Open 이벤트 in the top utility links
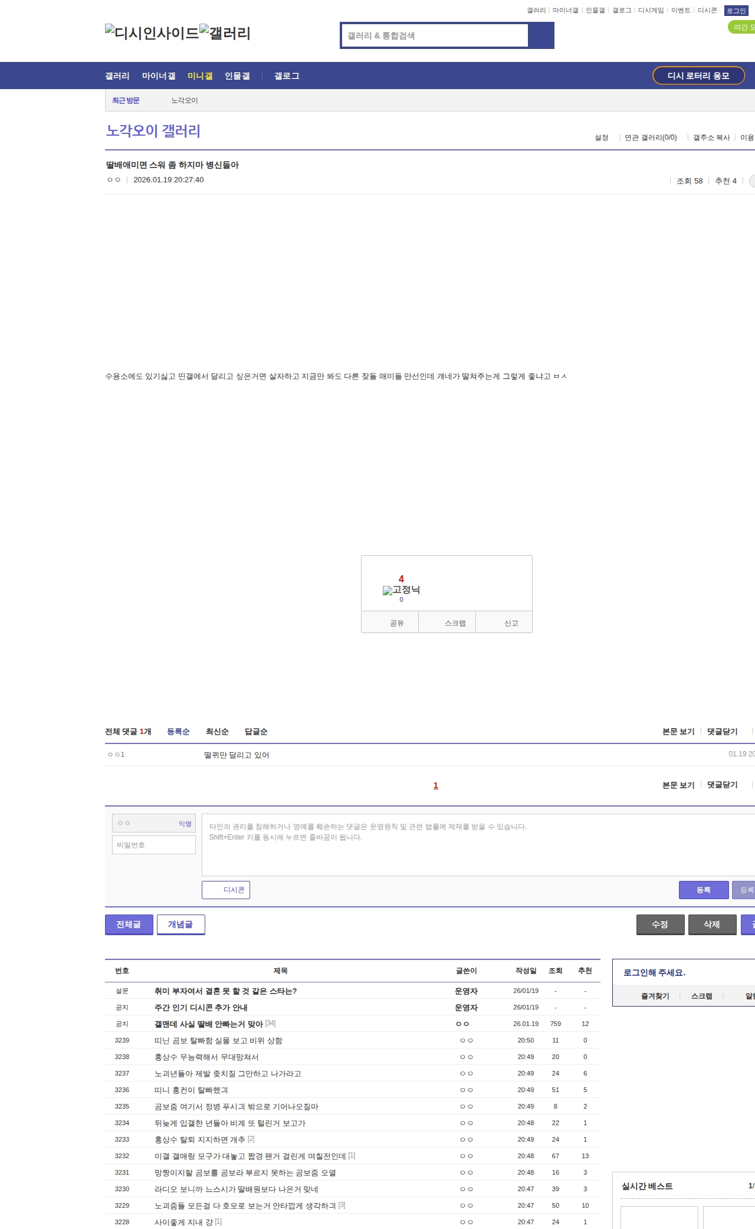The height and width of the screenshot is (1229, 755). 681,11
